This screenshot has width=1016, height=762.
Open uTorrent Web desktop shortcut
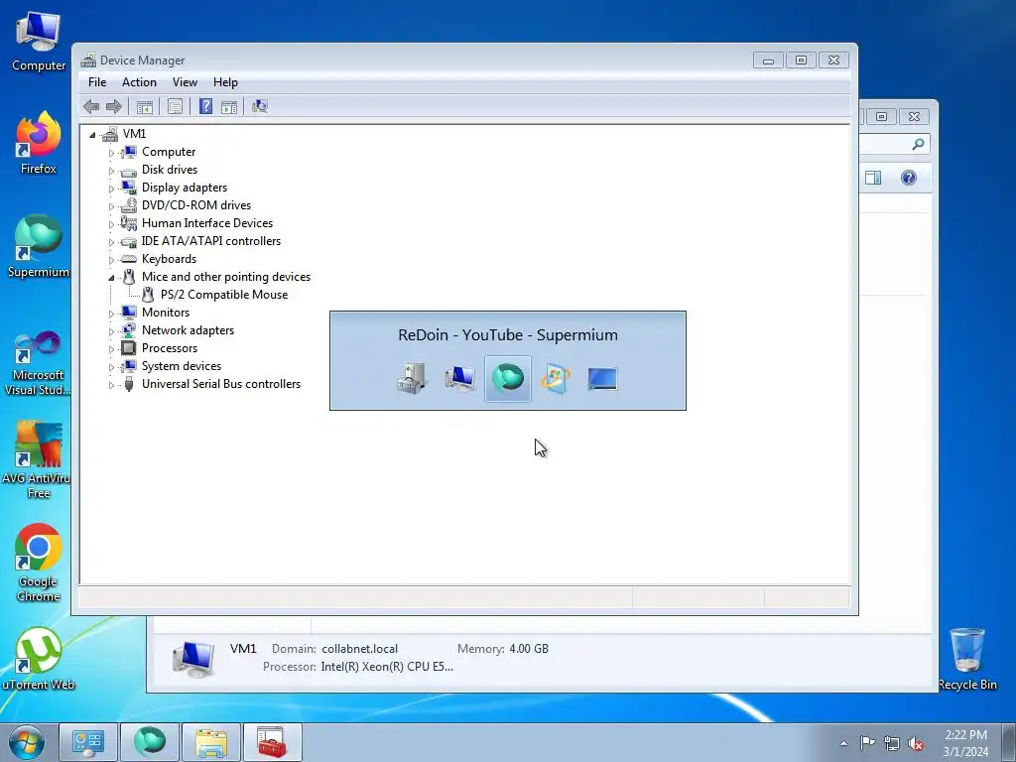pyautogui.click(x=38, y=659)
